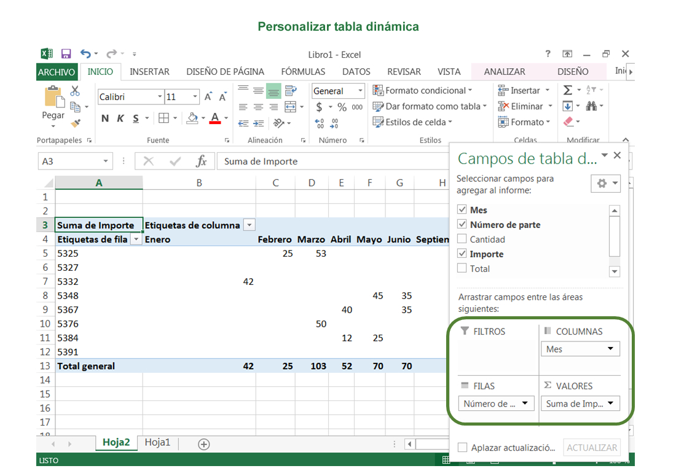
Task: Apply percent style to the cells
Action: coord(342,107)
